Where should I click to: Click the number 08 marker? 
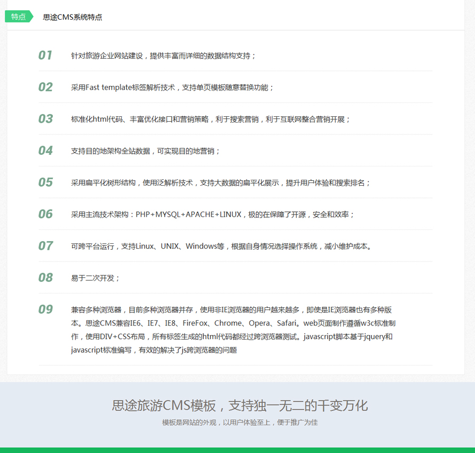[x=45, y=277]
